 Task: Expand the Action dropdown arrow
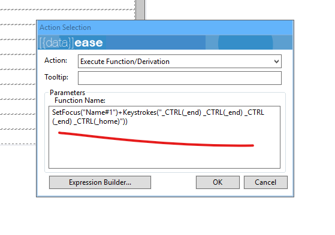tap(276, 62)
